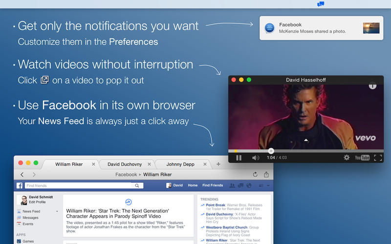Zoom the David Hasselhoff video window
Image resolution: width=391 pixels, height=244 pixels.
click(x=249, y=80)
